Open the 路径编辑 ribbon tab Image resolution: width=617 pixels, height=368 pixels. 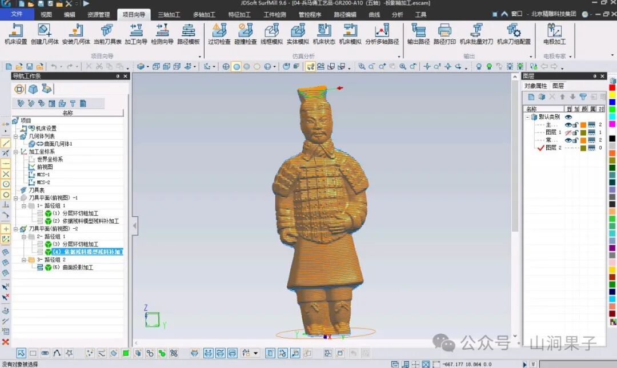point(345,14)
